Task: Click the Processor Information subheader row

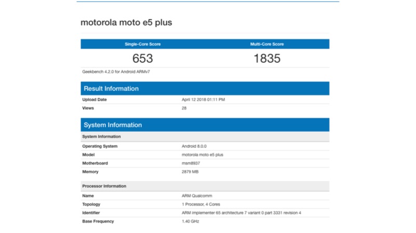Action: coord(104,186)
